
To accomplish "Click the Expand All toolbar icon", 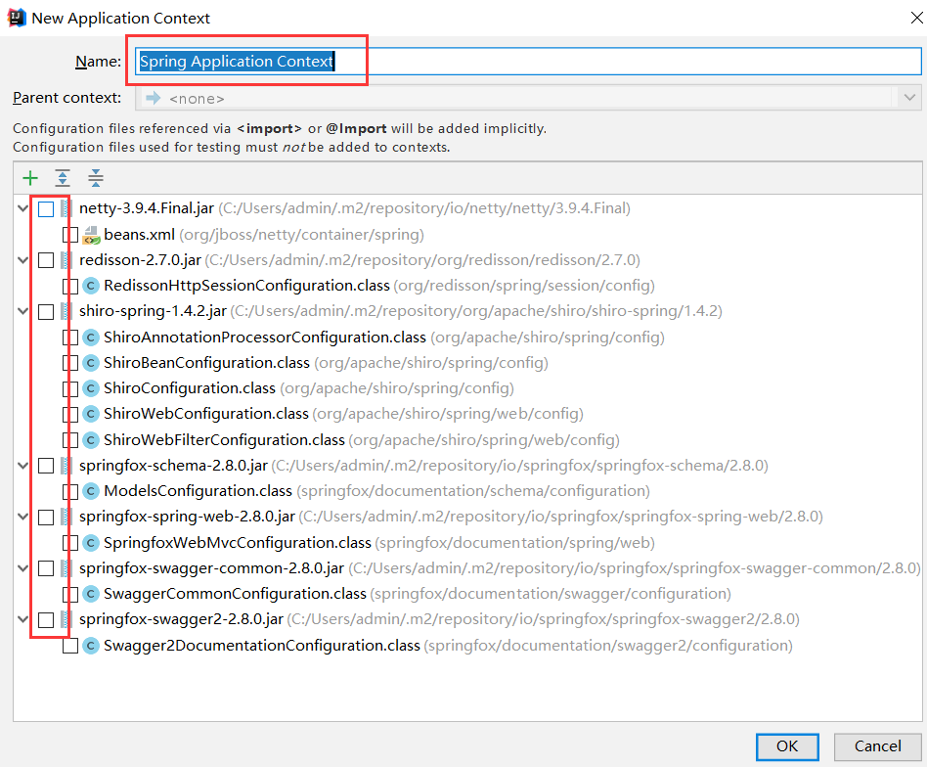I will (63, 178).
